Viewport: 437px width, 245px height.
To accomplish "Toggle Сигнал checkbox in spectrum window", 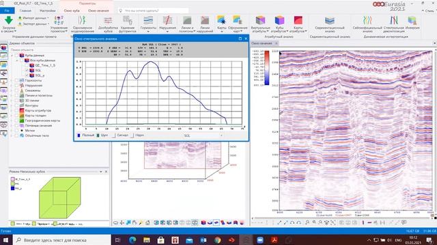I will 113,135.
